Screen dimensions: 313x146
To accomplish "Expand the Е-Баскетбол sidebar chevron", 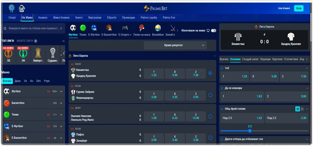I will tap(61, 138).
